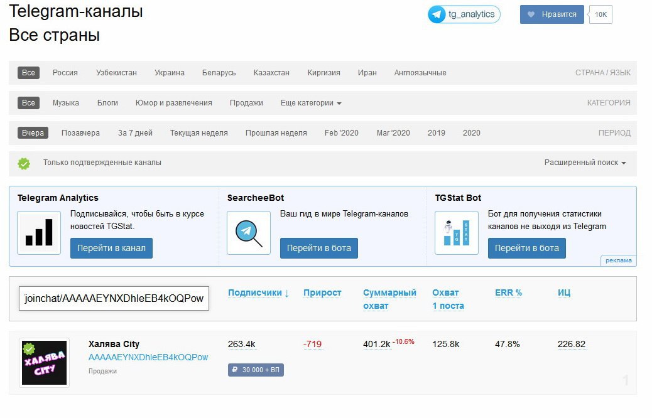Filter by country Беларусь
This screenshot has height=418, width=652.
tap(219, 73)
